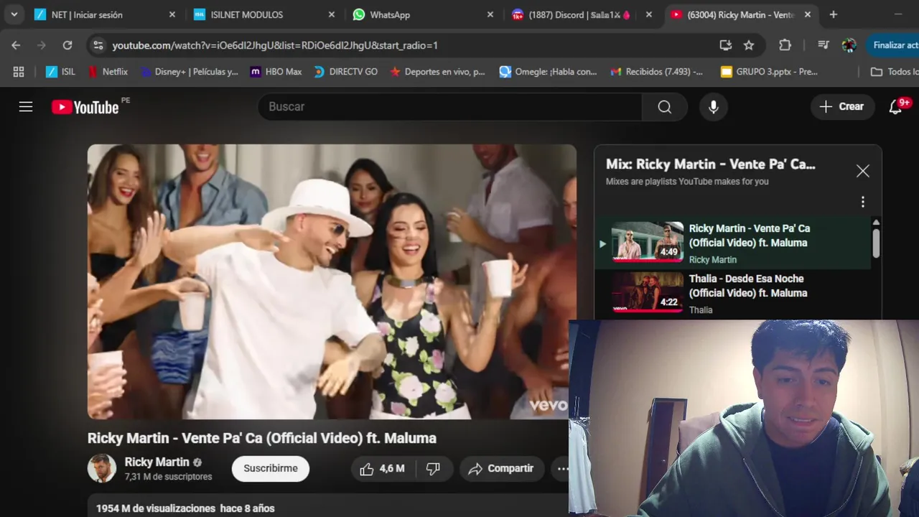Close the Discord tab
Image resolution: width=919 pixels, height=517 pixels.
click(649, 14)
